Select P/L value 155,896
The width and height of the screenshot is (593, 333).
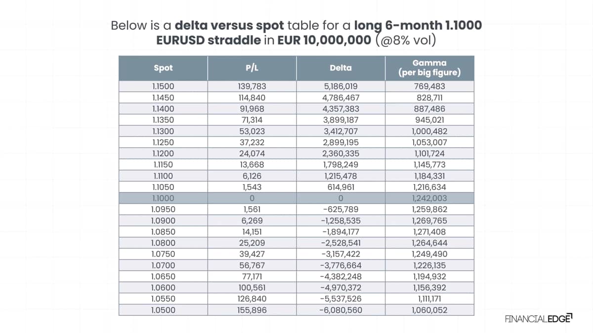252,310
